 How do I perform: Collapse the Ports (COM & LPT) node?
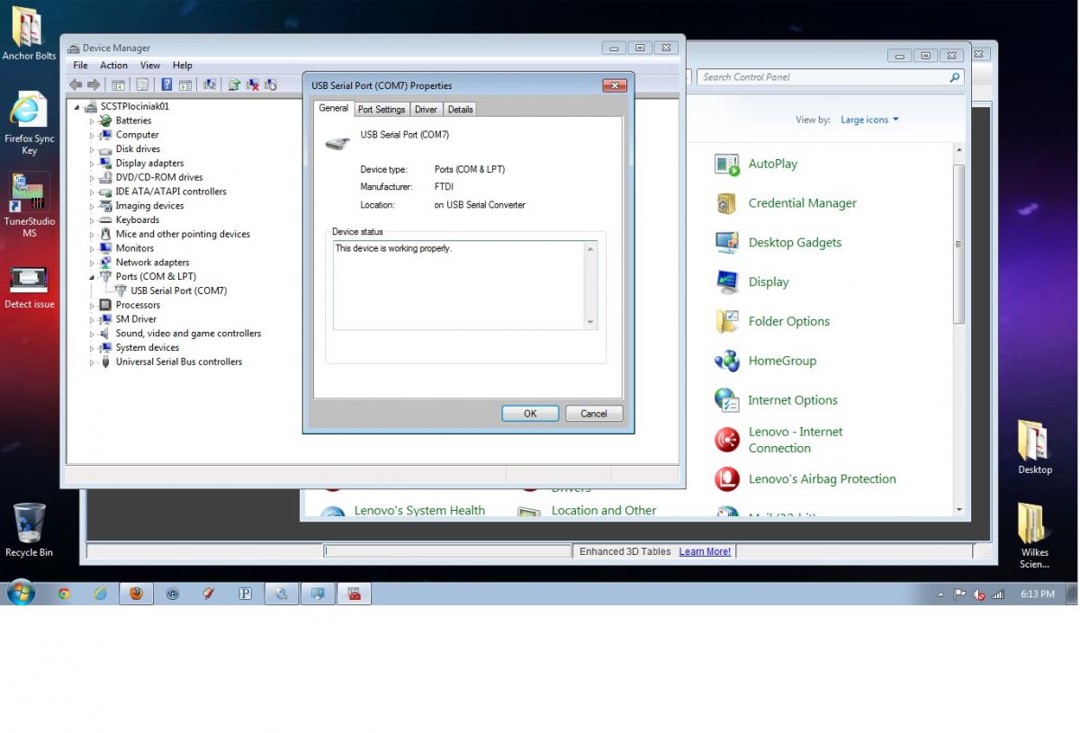point(92,277)
